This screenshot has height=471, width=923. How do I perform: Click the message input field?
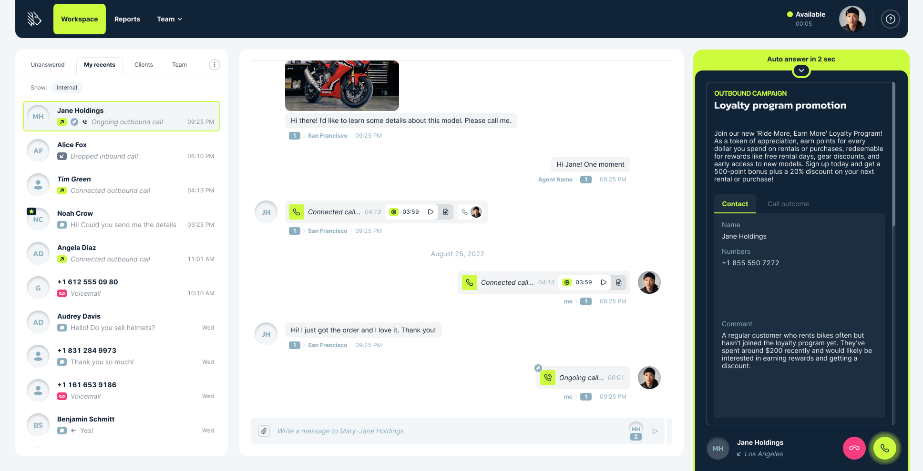[448, 431]
